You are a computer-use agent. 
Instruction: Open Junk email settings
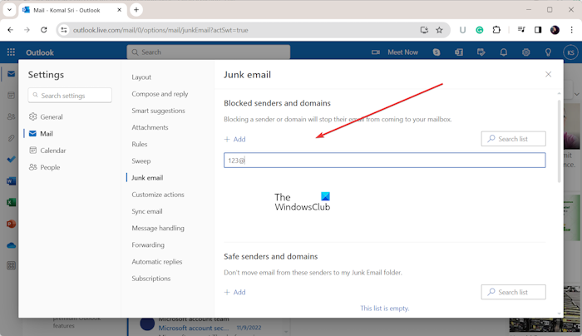(x=147, y=178)
